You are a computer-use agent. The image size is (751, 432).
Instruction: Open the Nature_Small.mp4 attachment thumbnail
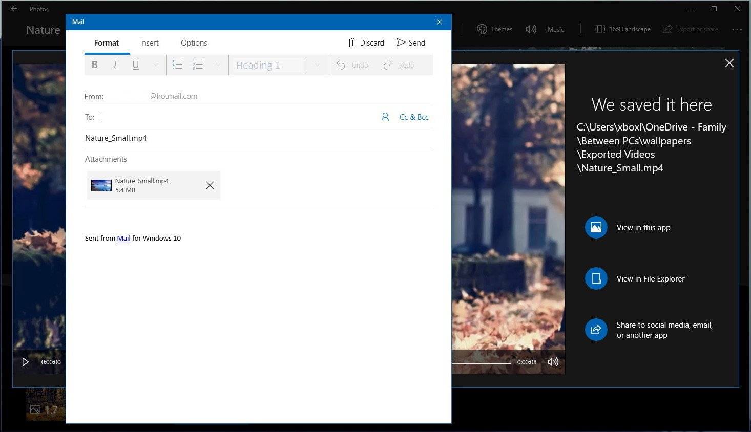click(x=101, y=185)
